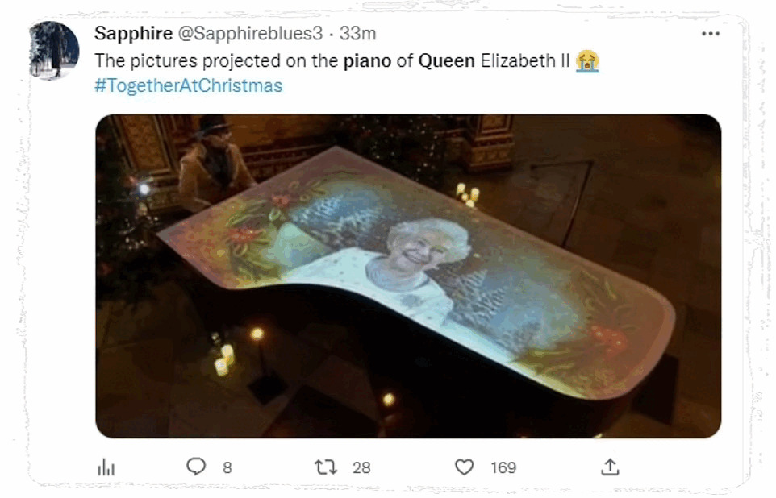Viewport: 776px width, 498px height.
Task: Click the reply speech bubble icon
Action: pyautogui.click(x=196, y=467)
